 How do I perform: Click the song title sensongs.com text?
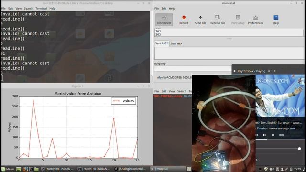pyautogui.click(x=276, y=129)
